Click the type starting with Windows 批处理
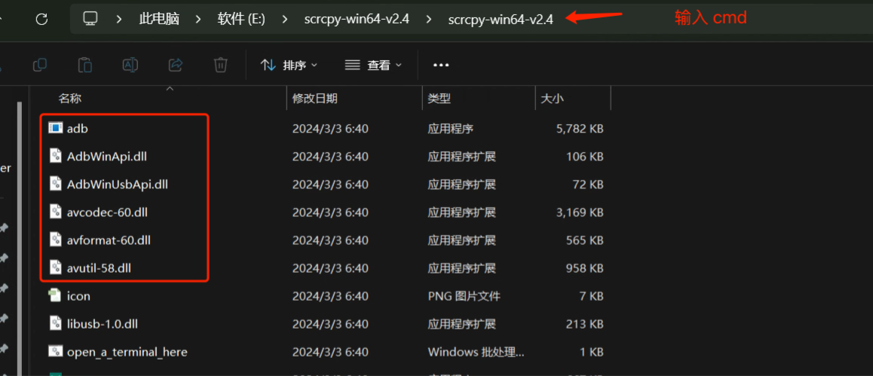Viewport: 873px width, 376px height. [476, 352]
